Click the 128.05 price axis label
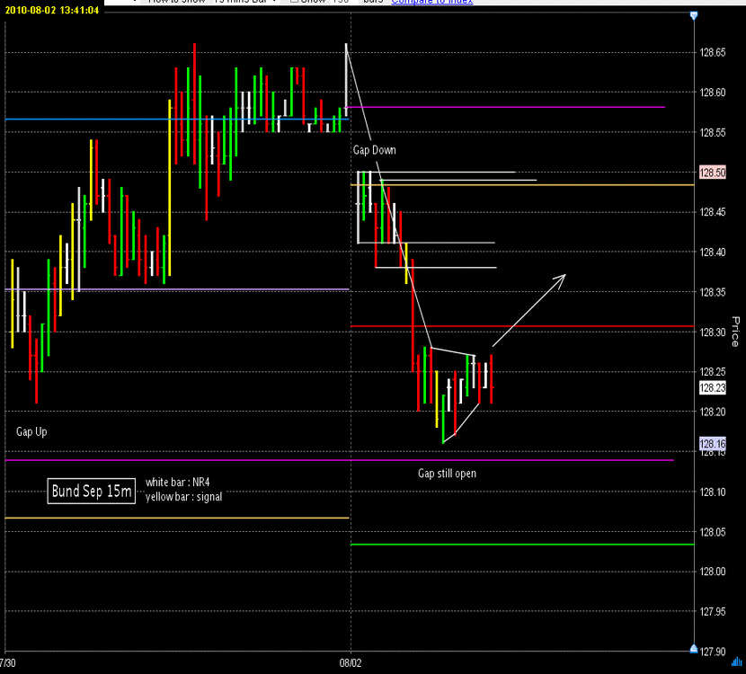746x674 pixels. pos(713,532)
